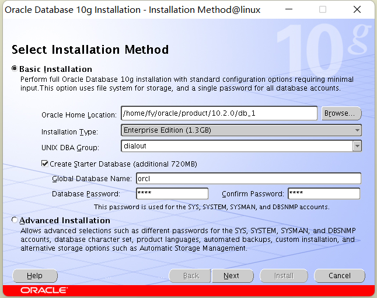Click the SYS, SYSTEM, SYSMAN password note
Image resolution: width=377 pixels, height=298 pixels.
click(212, 207)
